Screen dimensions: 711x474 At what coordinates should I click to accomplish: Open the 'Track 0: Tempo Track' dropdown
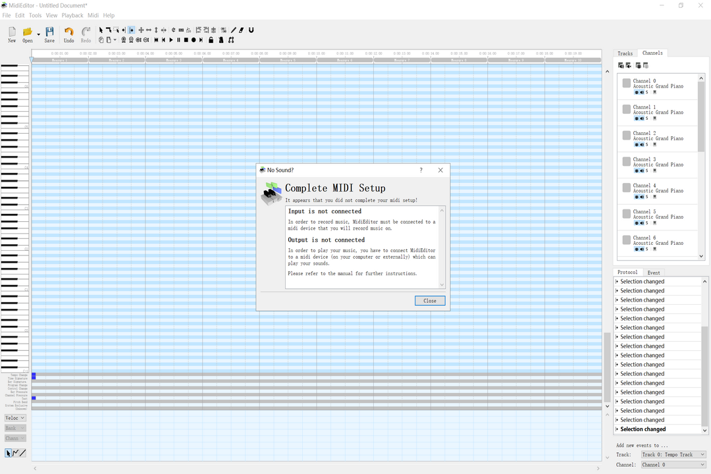tap(672, 454)
